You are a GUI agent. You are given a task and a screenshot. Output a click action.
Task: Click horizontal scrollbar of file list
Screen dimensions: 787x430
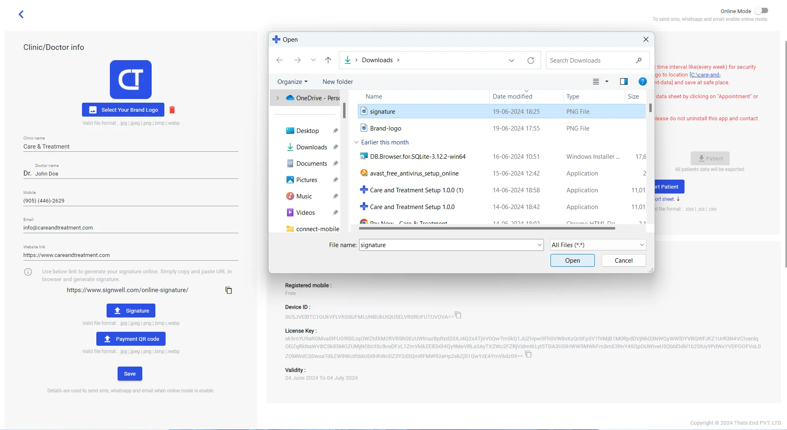point(487,228)
